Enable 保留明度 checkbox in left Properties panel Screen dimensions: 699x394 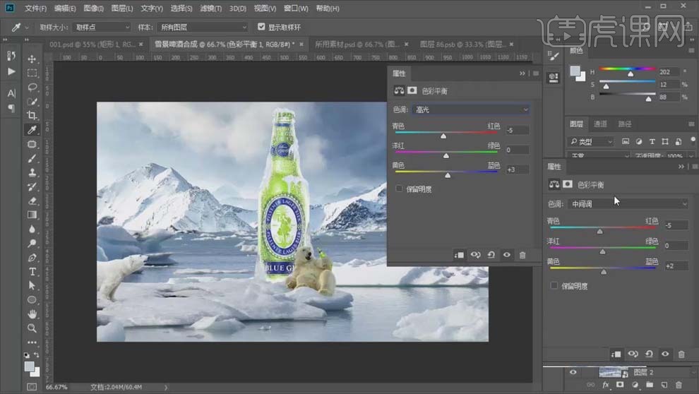coord(400,189)
